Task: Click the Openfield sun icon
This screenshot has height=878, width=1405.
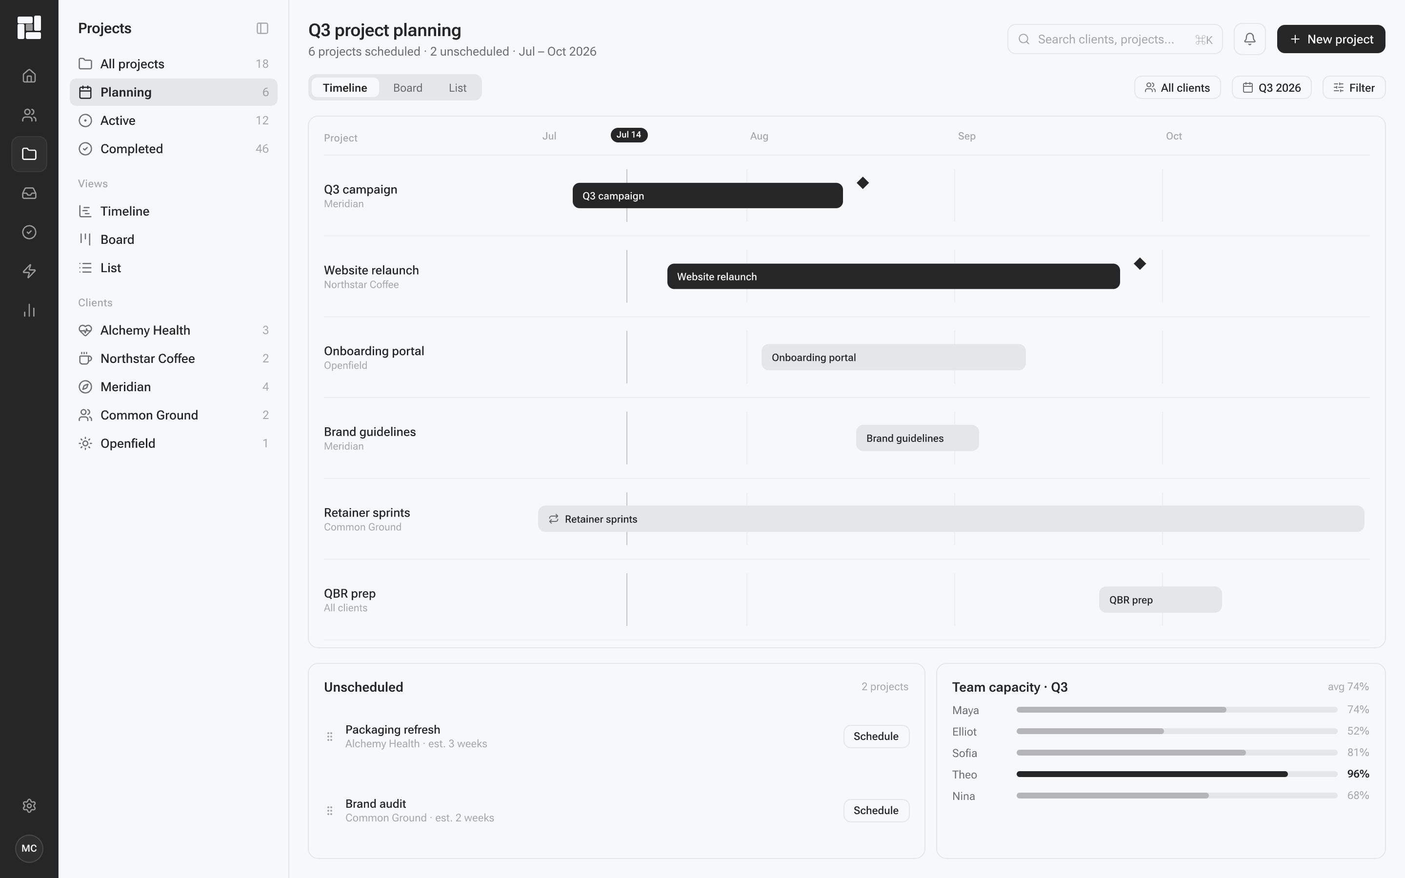Action: pyautogui.click(x=85, y=444)
